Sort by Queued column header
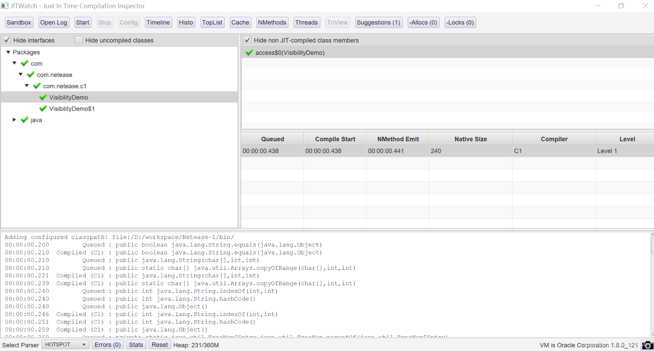The height and width of the screenshot is (351, 654). click(x=272, y=139)
